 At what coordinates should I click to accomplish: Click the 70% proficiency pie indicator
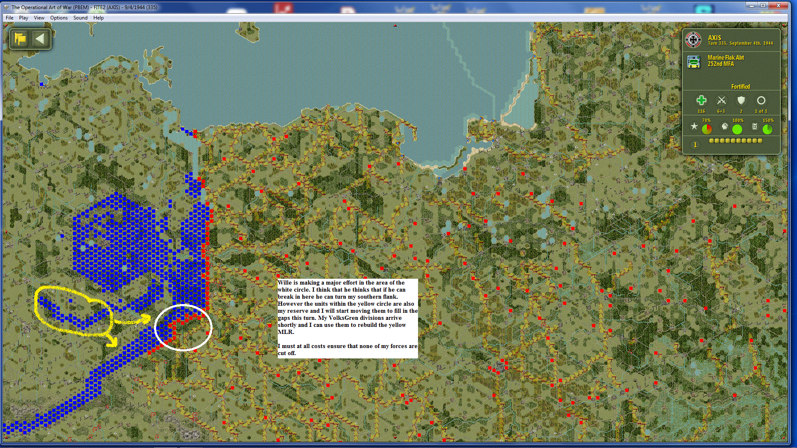click(707, 129)
